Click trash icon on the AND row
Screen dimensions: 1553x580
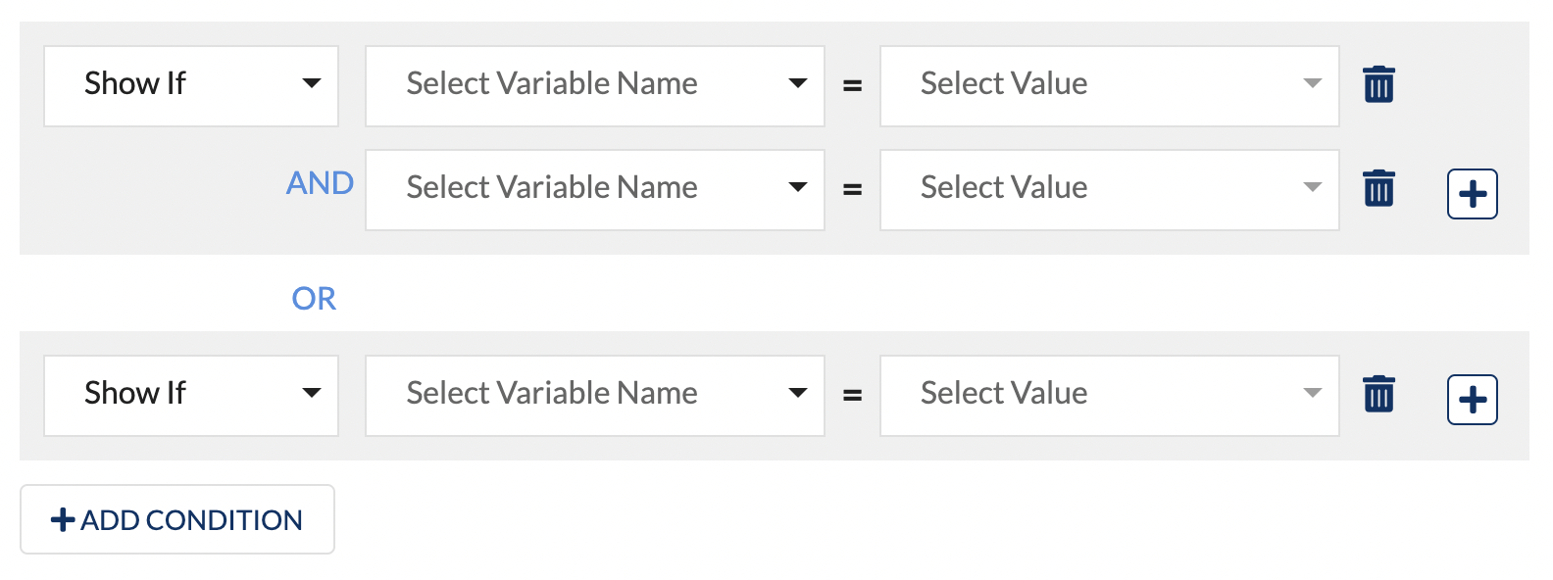pos(1378,188)
